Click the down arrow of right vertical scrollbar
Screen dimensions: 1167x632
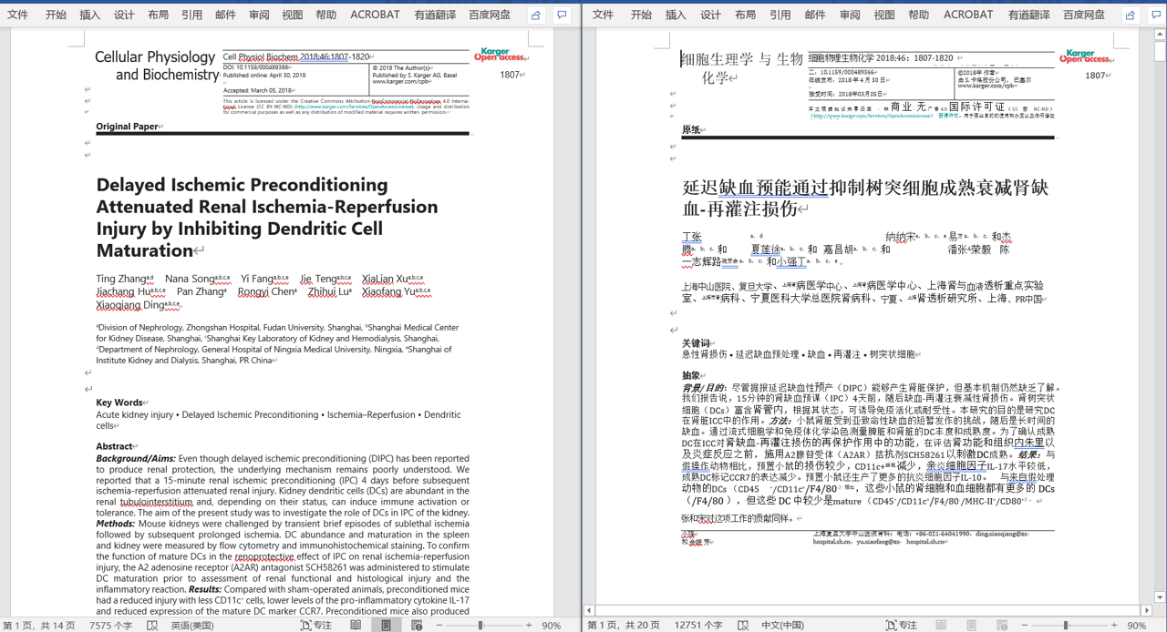(1160, 597)
